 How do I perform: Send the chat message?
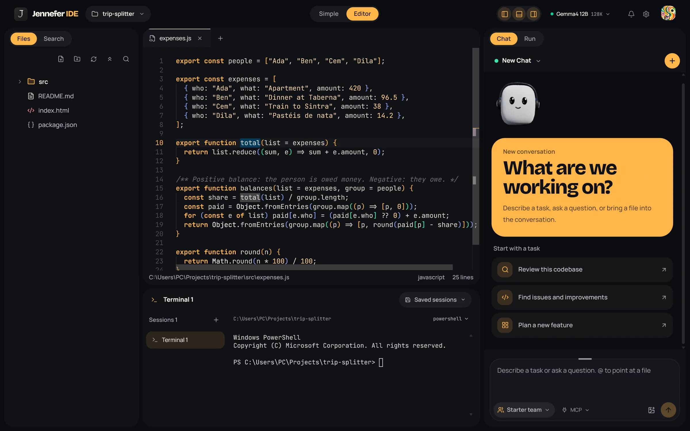[x=668, y=410]
